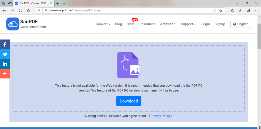Open English language selector
Image resolution: width=261 pixels, height=129 pixels.
[241, 24]
